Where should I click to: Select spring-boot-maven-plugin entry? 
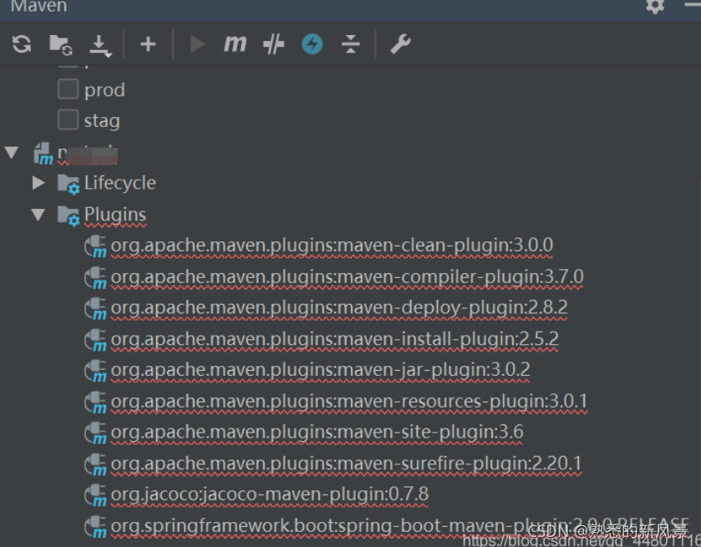coord(399,526)
